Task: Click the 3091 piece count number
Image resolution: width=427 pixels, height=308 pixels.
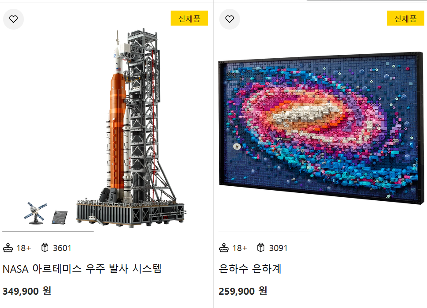Action: (x=278, y=248)
